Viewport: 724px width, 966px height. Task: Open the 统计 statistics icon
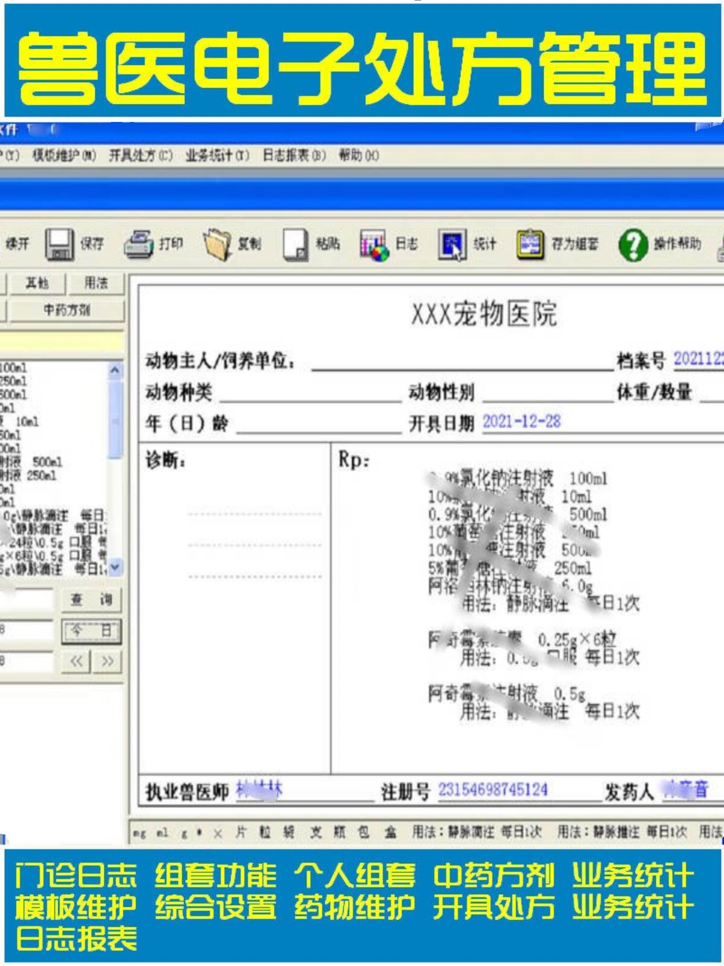pyautogui.click(x=453, y=245)
